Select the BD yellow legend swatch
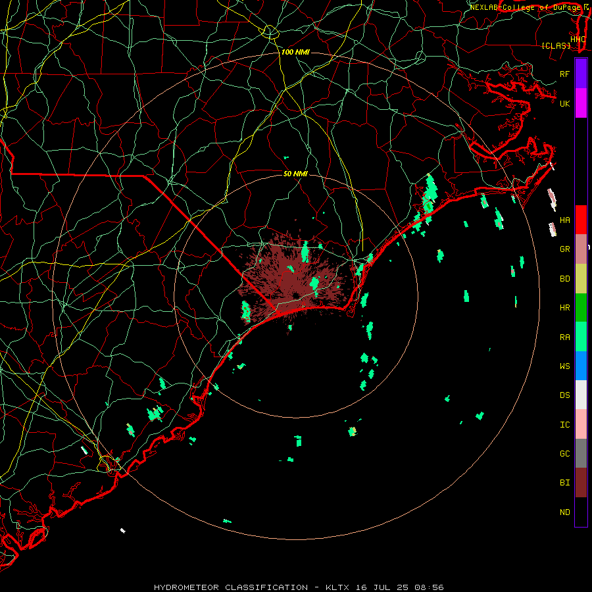This screenshot has height=592, width=592. (581, 279)
